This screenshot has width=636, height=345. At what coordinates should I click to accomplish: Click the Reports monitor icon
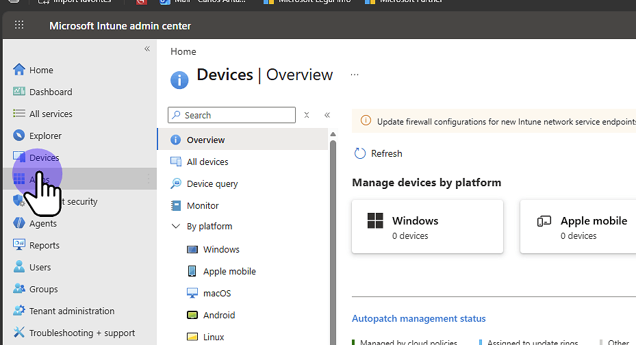point(19,244)
